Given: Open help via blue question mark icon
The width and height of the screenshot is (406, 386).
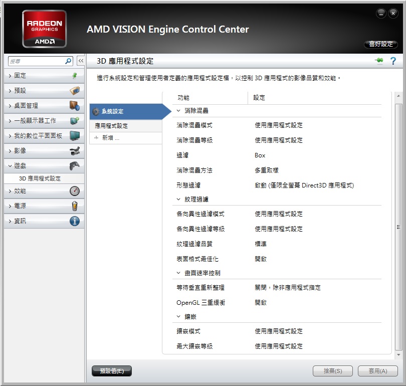Looking at the screenshot, I should (393, 61).
